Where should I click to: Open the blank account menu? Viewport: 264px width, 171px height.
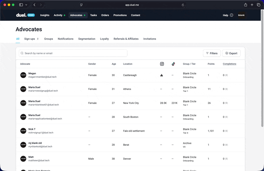[x=241, y=15]
